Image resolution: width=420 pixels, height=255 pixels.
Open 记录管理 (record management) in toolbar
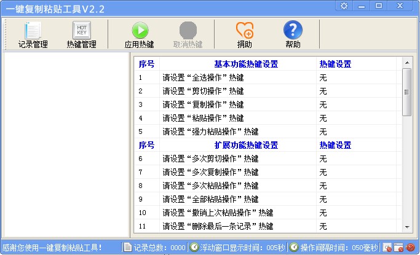(x=33, y=34)
